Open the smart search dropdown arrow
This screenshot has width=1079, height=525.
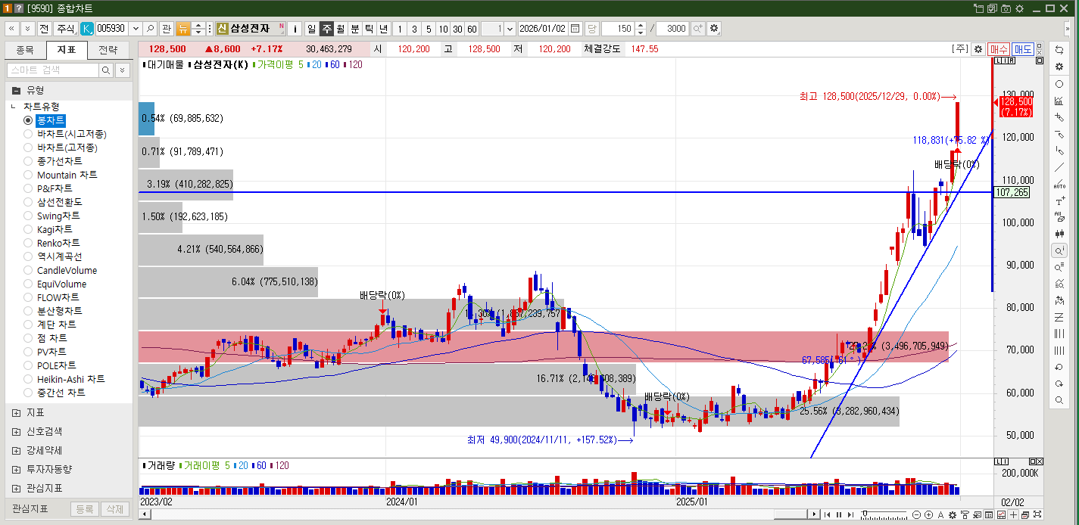pyautogui.click(x=123, y=70)
